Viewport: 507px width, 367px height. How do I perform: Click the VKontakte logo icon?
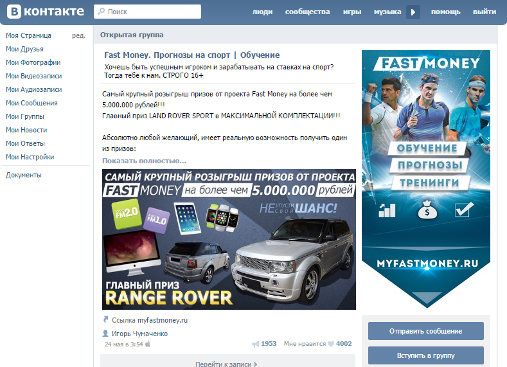click(14, 12)
